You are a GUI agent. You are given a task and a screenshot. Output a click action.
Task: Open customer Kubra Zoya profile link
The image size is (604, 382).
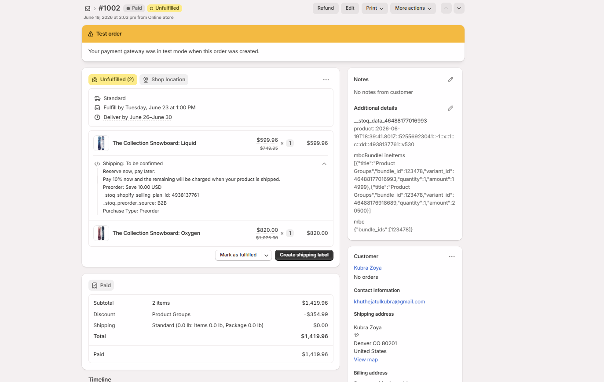(367, 268)
